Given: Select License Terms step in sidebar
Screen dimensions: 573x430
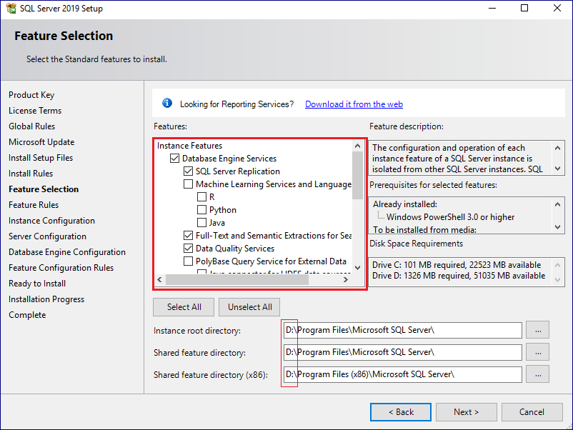Looking at the screenshot, I should (35, 111).
